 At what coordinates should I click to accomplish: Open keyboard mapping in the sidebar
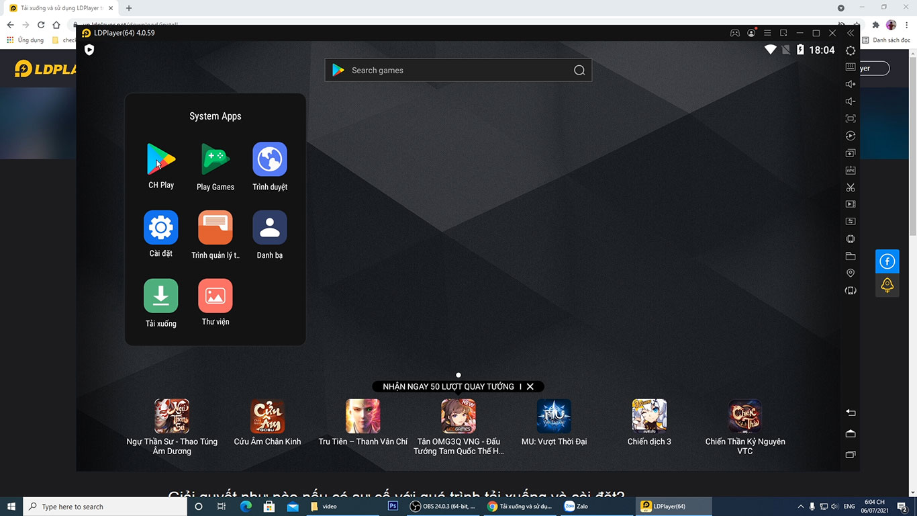coord(851,67)
